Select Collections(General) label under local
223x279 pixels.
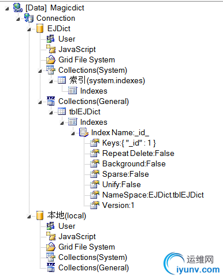94,268
